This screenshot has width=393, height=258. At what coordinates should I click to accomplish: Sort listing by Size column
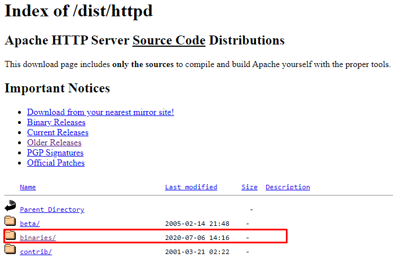249,187
